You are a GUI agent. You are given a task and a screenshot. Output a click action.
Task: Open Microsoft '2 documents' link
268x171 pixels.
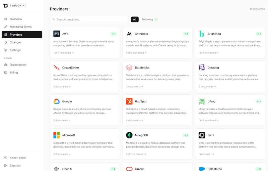pyautogui.click(x=62, y=154)
